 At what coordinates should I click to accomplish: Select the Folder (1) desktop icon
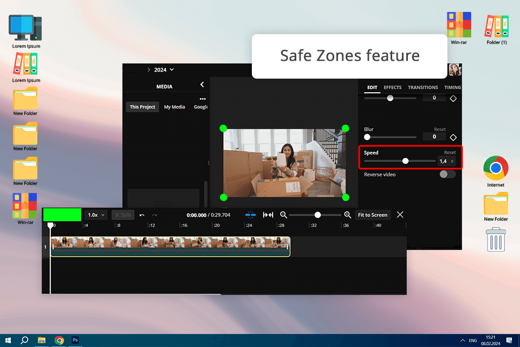coord(497,29)
